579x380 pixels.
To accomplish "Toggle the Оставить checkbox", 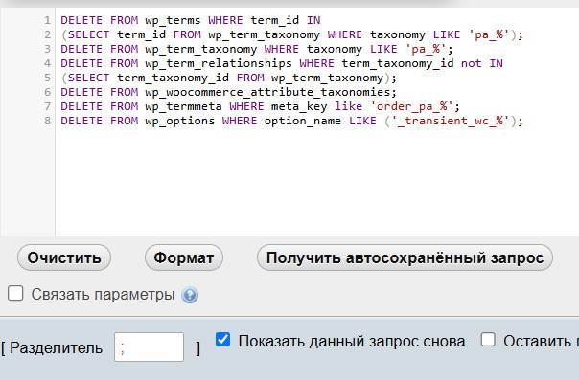I will [x=488, y=340].
